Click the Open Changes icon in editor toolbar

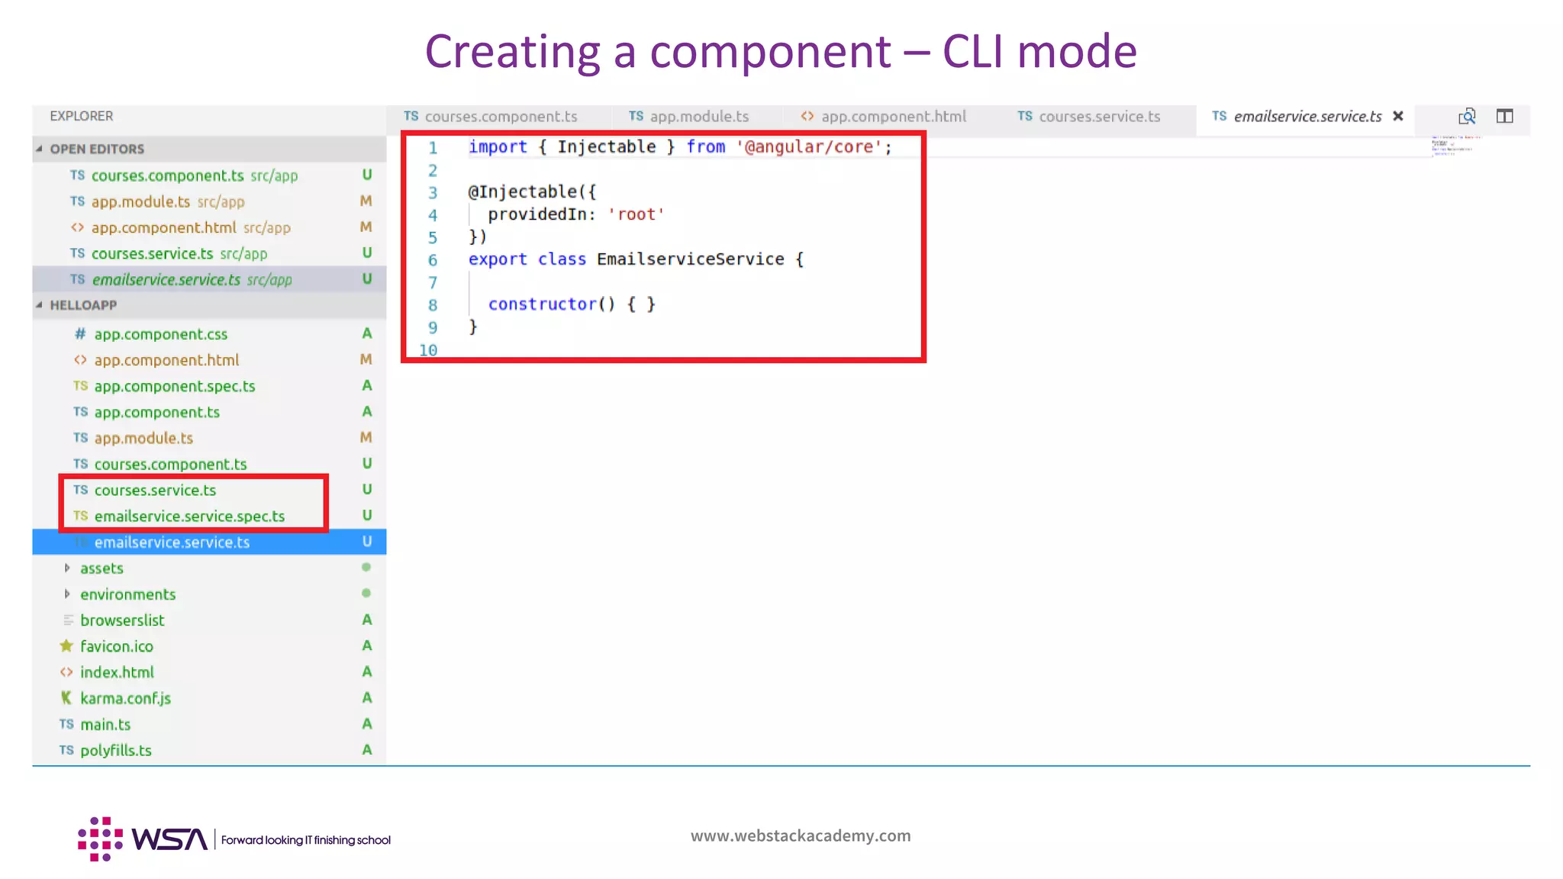(1466, 116)
